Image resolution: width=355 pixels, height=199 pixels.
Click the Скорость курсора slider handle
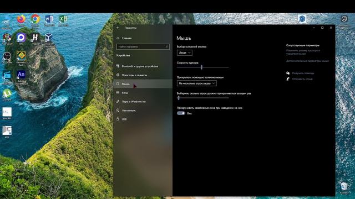click(x=201, y=67)
